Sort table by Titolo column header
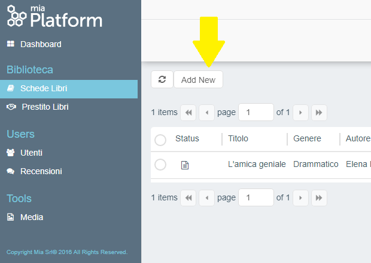Viewport: 371px width, 263px height. 238,138
